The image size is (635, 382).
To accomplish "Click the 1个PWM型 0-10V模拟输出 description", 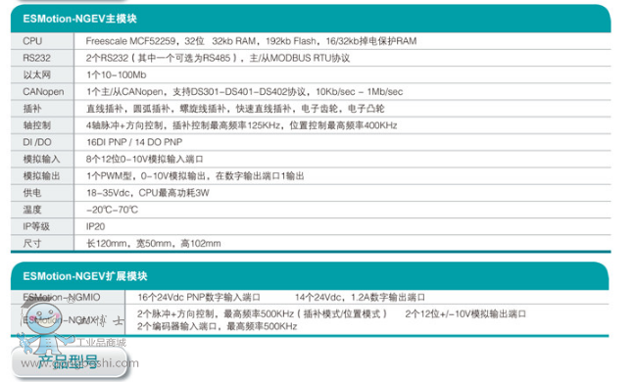I will pyautogui.click(x=195, y=176).
